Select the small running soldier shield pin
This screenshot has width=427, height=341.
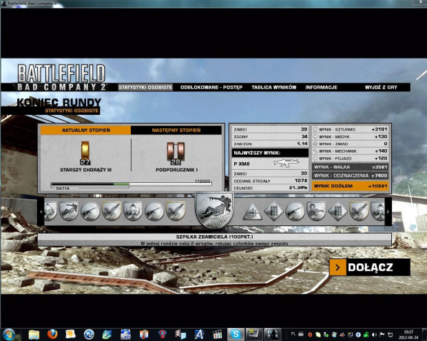(x=69, y=211)
